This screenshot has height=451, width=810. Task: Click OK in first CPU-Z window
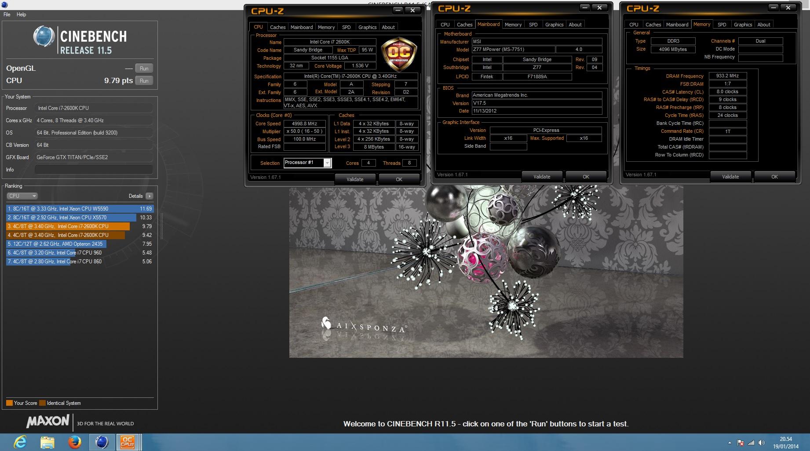pos(399,179)
